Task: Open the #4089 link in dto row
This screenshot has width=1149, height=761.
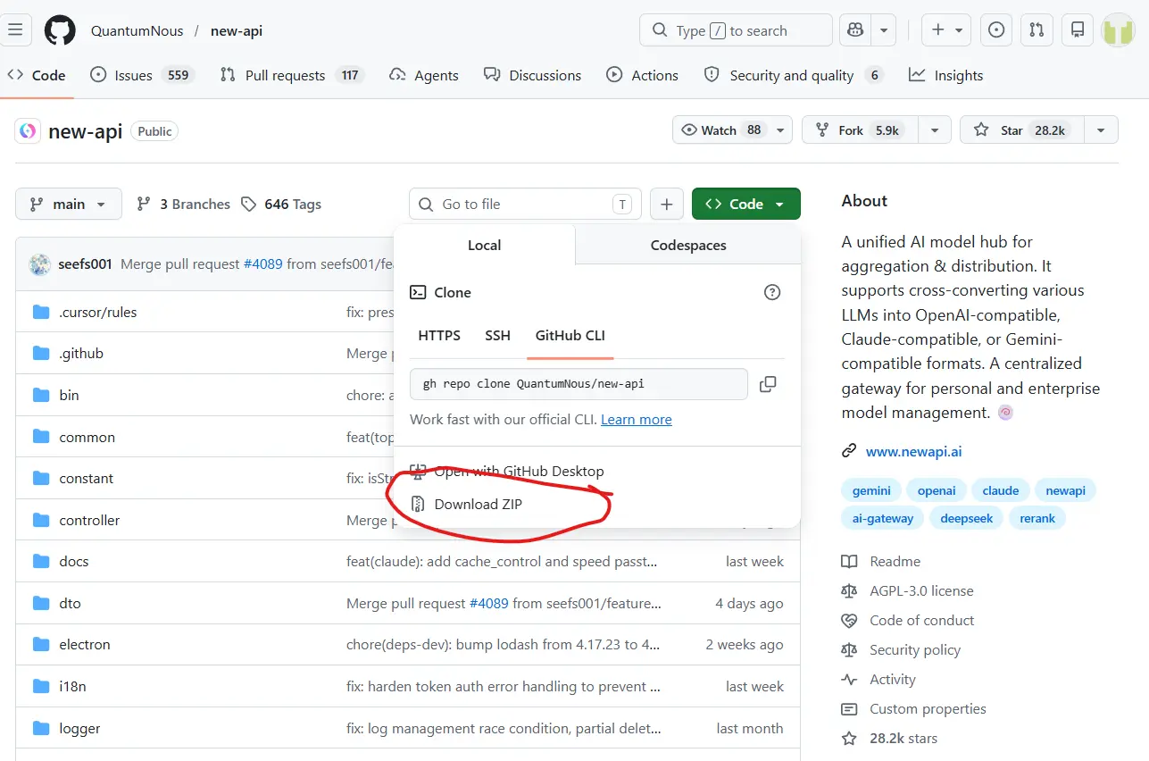Action: (x=488, y=603)
